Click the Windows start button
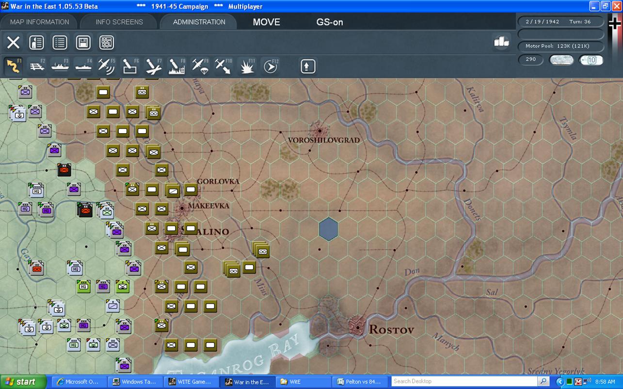 (x=23, y=382)
